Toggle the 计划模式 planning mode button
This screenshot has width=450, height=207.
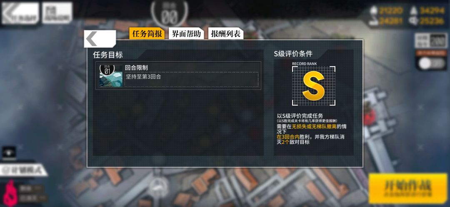23,171
